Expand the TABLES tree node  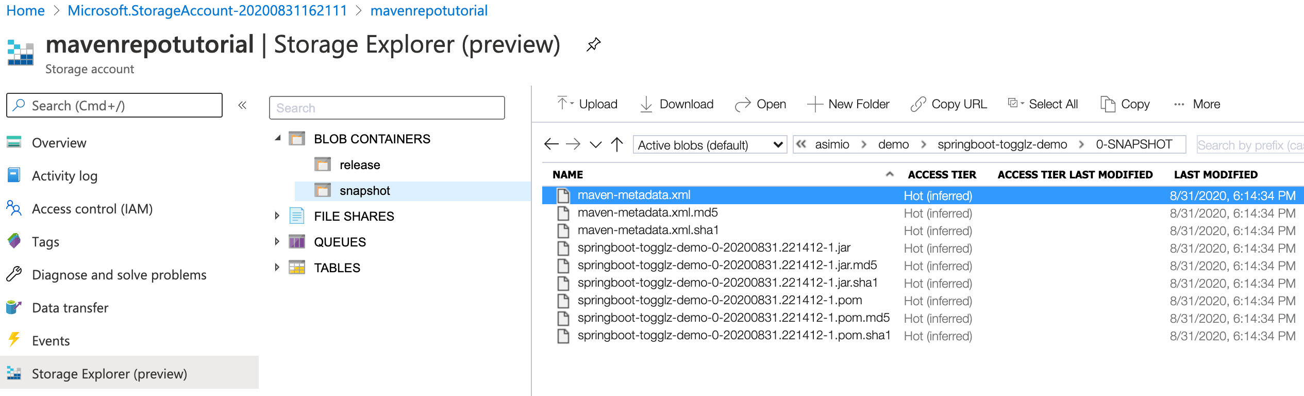pos(277,267)
